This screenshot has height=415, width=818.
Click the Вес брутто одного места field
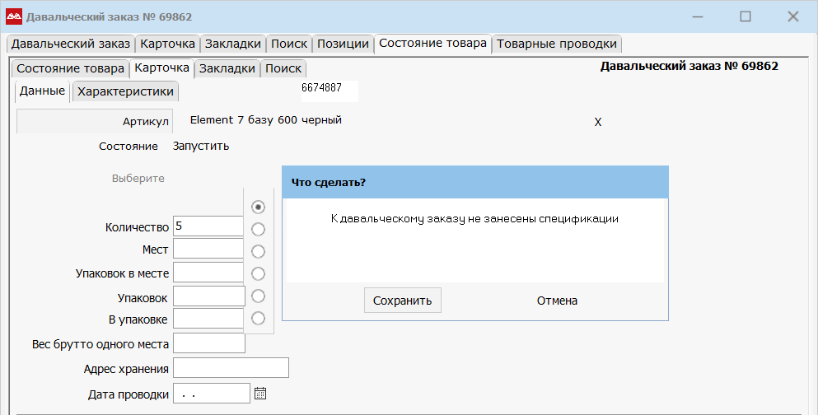[209, 343]
